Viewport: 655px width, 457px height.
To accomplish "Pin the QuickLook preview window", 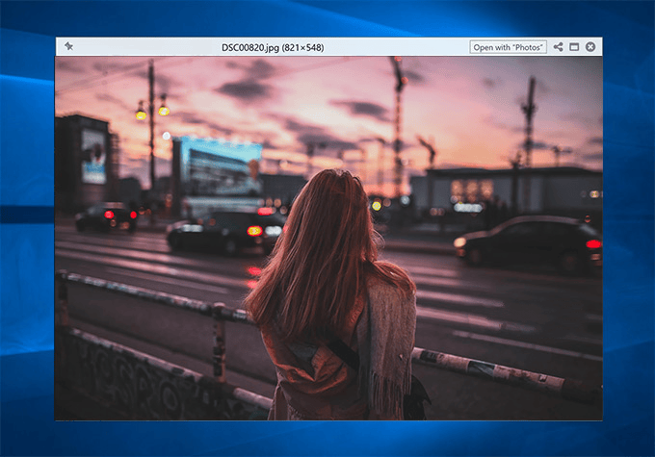I will click(x=69, y=46).
